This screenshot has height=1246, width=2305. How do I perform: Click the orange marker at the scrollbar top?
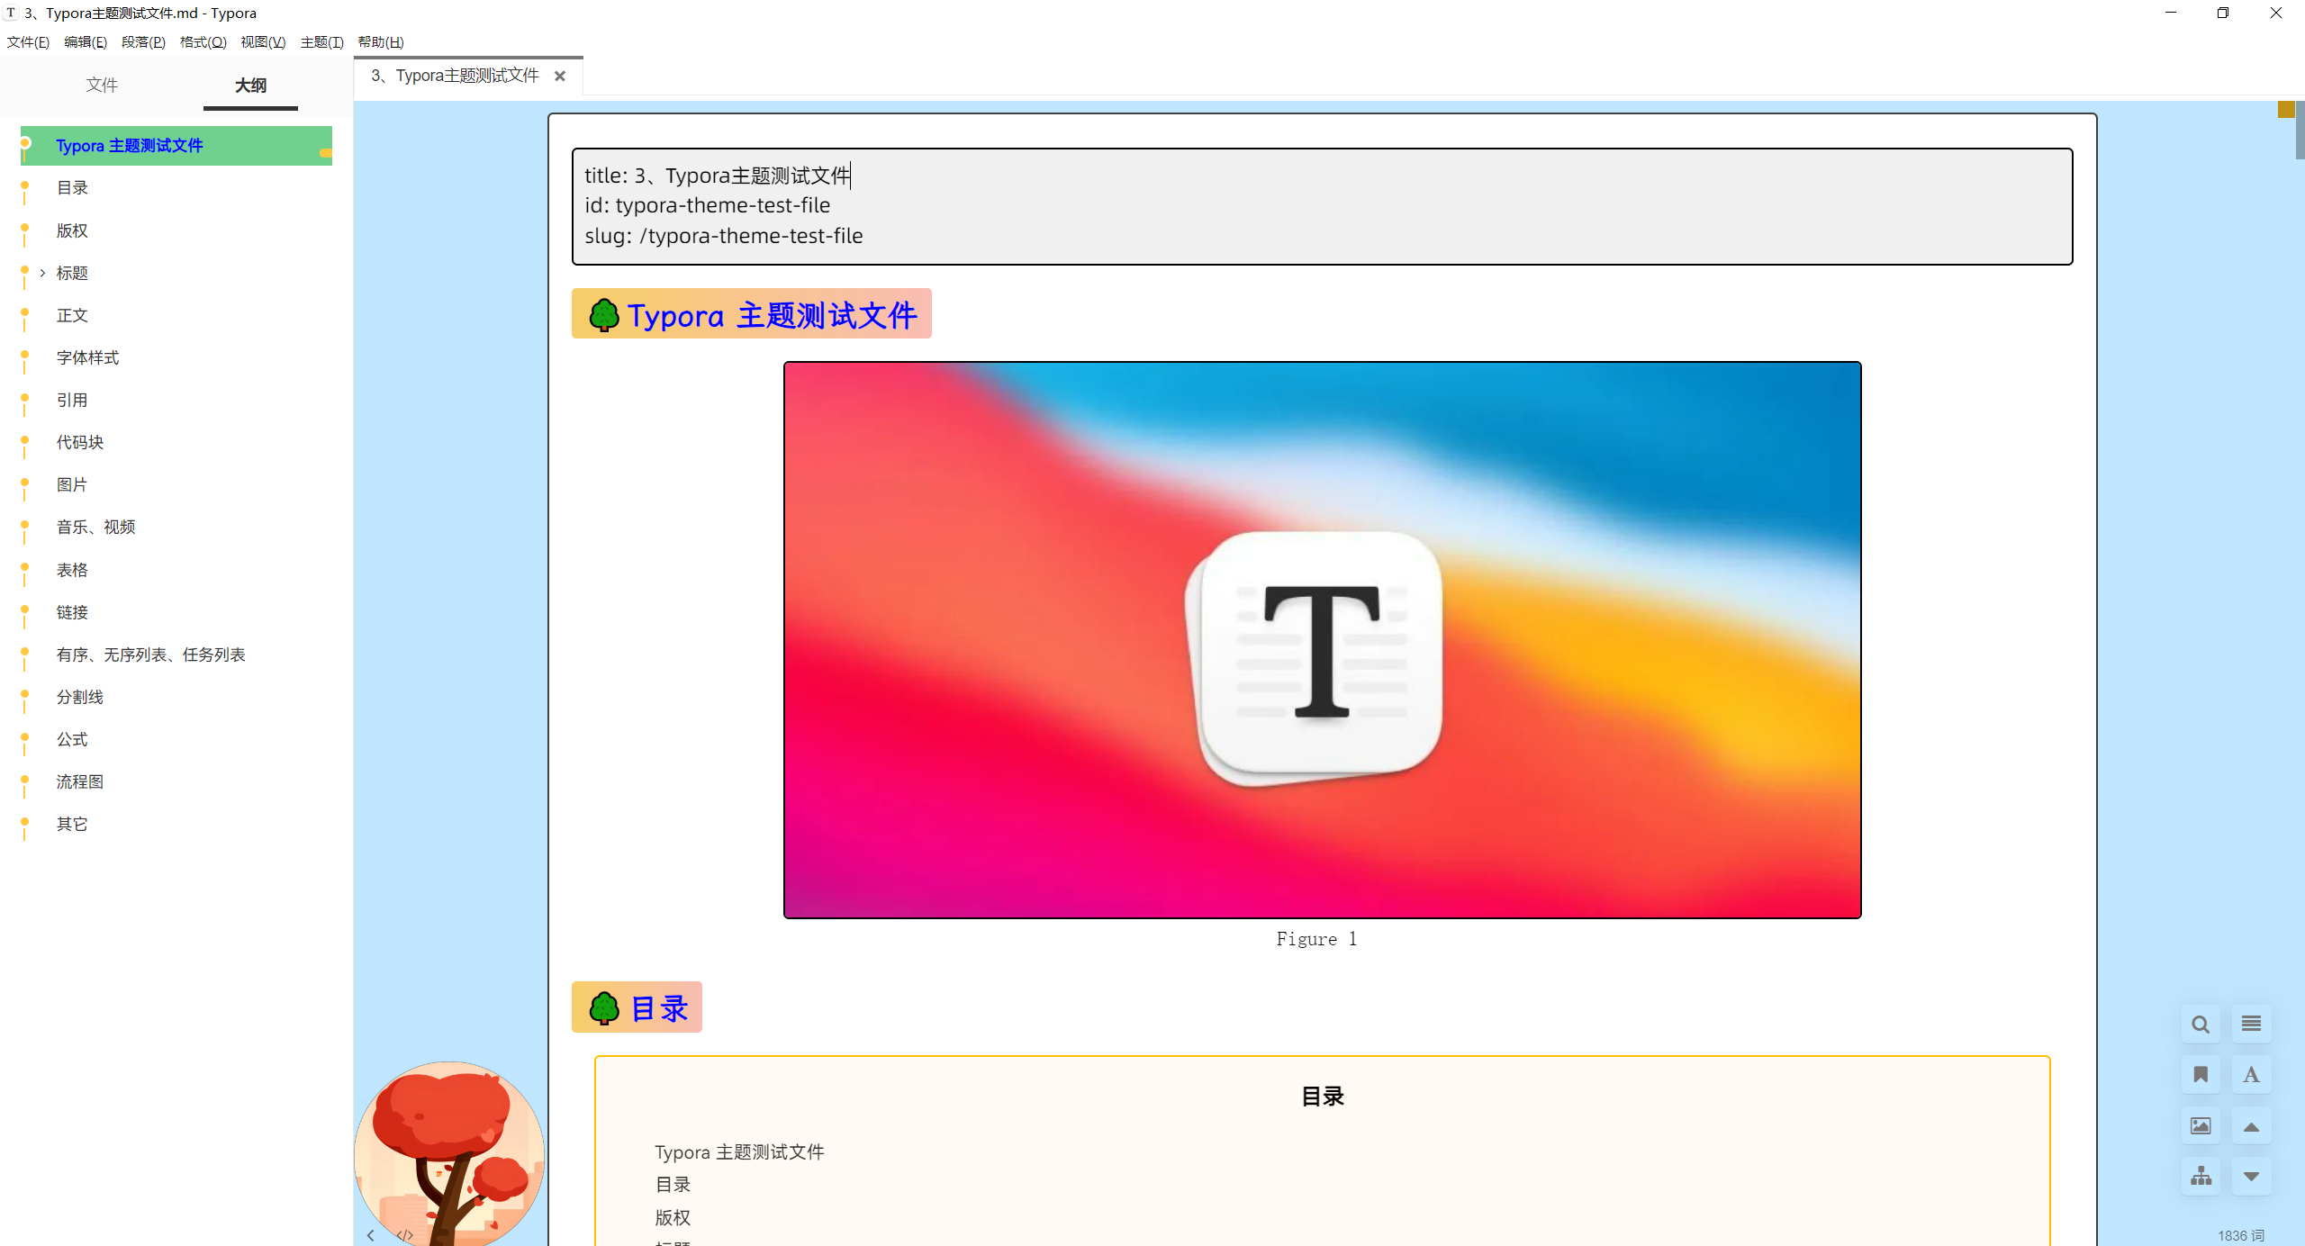[x=2286, y=109]
